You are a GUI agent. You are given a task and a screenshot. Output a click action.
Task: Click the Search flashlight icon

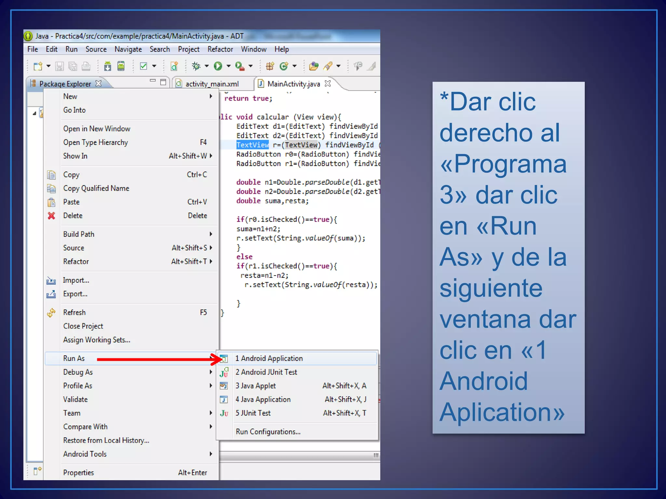[x=328, y=66]
